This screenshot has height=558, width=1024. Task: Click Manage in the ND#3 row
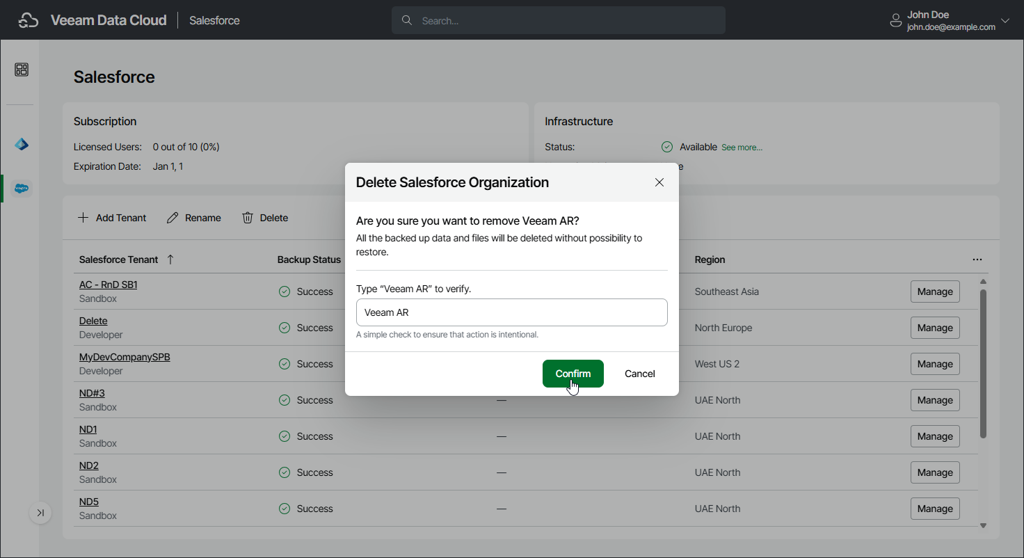coord(935,400)
